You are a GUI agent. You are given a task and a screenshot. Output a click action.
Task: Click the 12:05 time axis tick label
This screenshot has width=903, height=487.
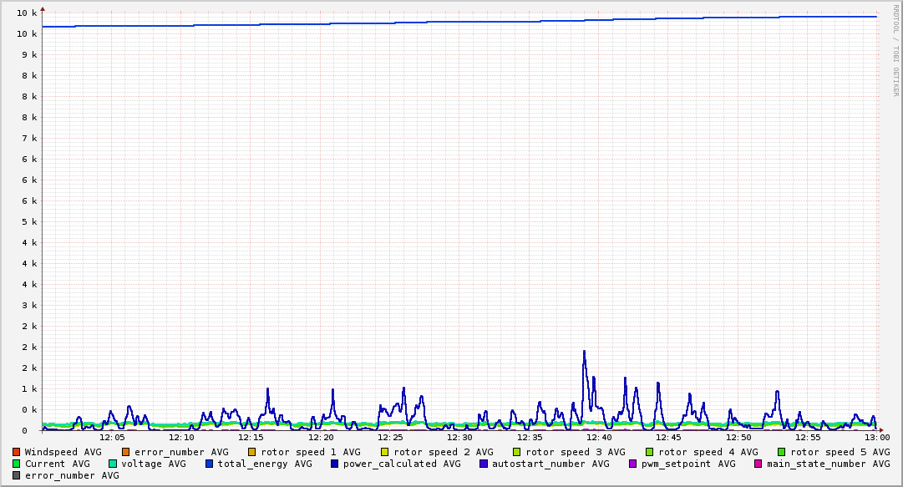(112, 437)
